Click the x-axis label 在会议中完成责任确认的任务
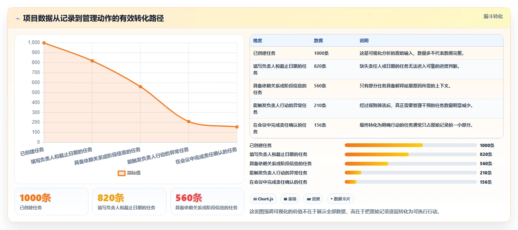 [x=206, y=156]
